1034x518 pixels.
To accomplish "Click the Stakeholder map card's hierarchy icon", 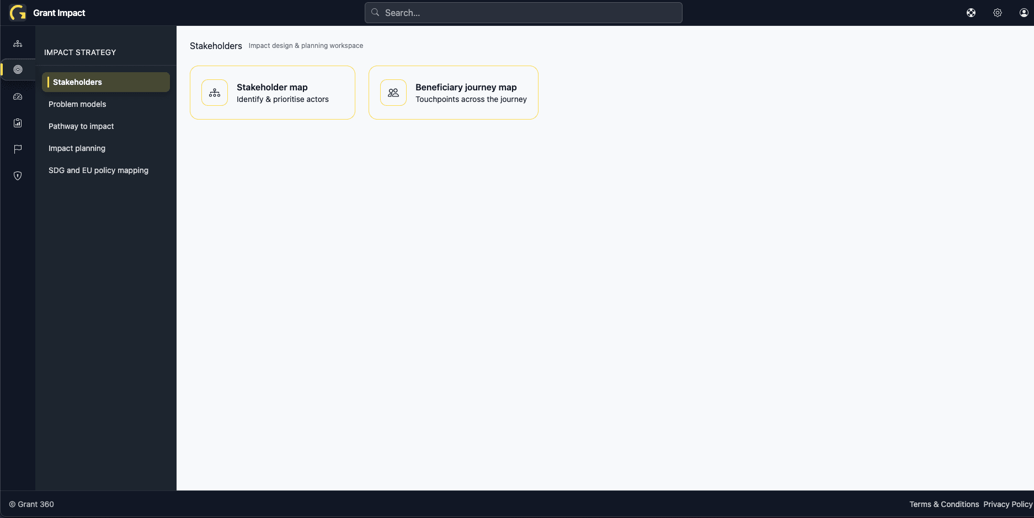I will point(215,93).
